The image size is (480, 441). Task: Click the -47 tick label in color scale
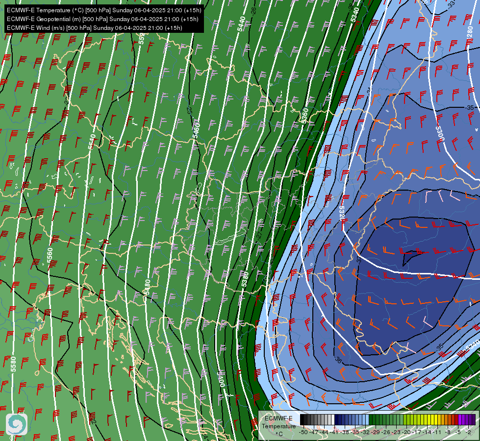(x=313, y=432)
